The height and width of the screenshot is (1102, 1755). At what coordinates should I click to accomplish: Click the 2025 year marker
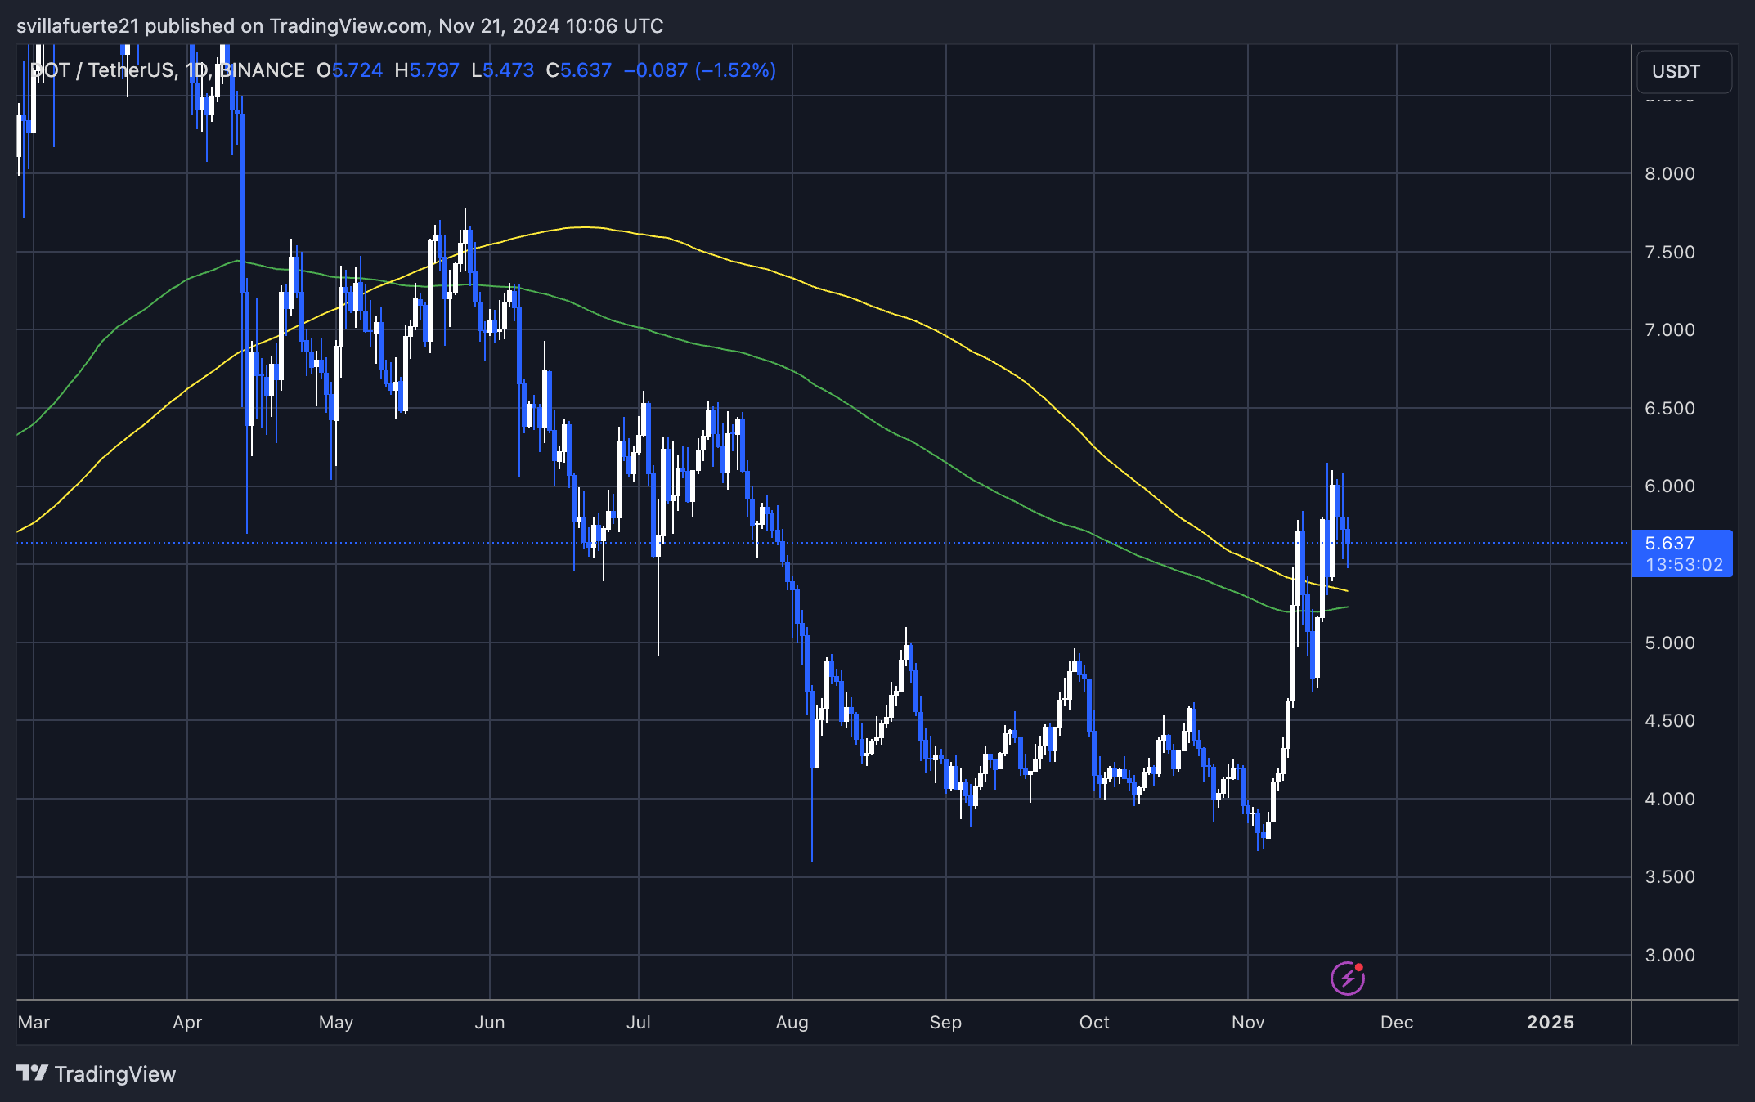click(x=1551, y=1022)
